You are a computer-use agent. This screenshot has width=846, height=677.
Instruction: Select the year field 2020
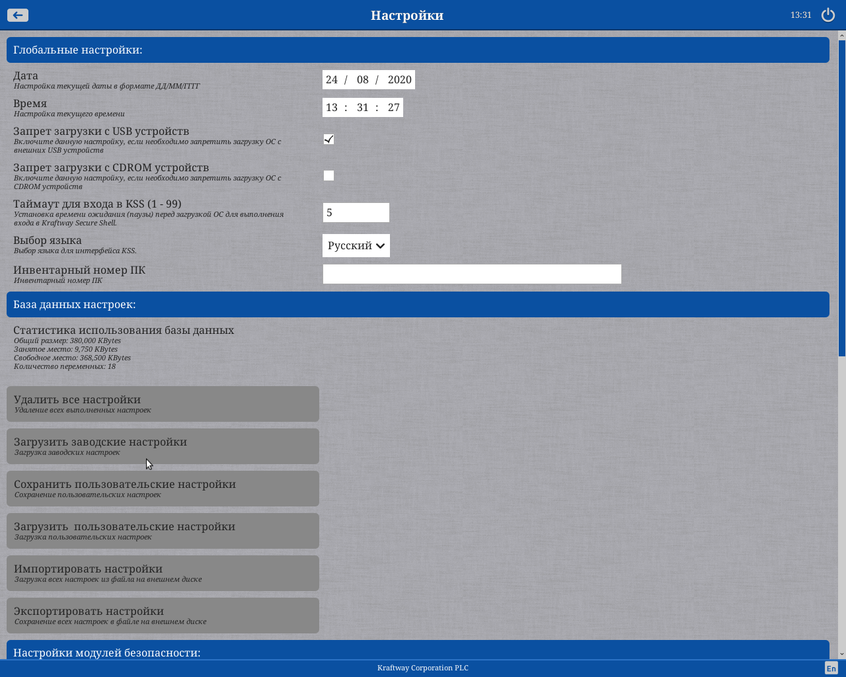point(399,80)
